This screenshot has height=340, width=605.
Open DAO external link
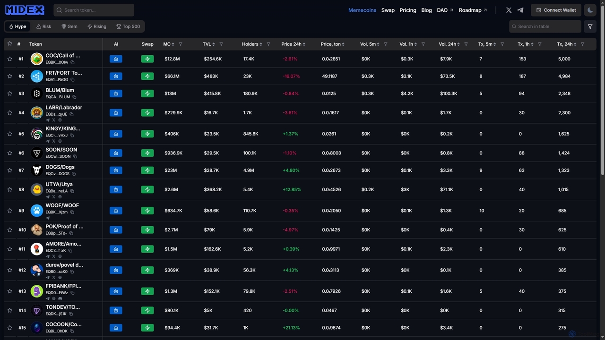445,10
